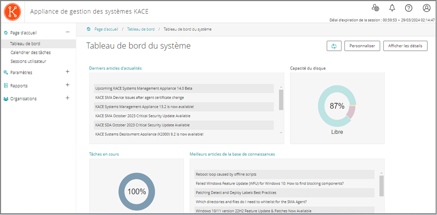
Task: Click 'Tableau de bord du système' breadcrumb text
Action: 187,29
